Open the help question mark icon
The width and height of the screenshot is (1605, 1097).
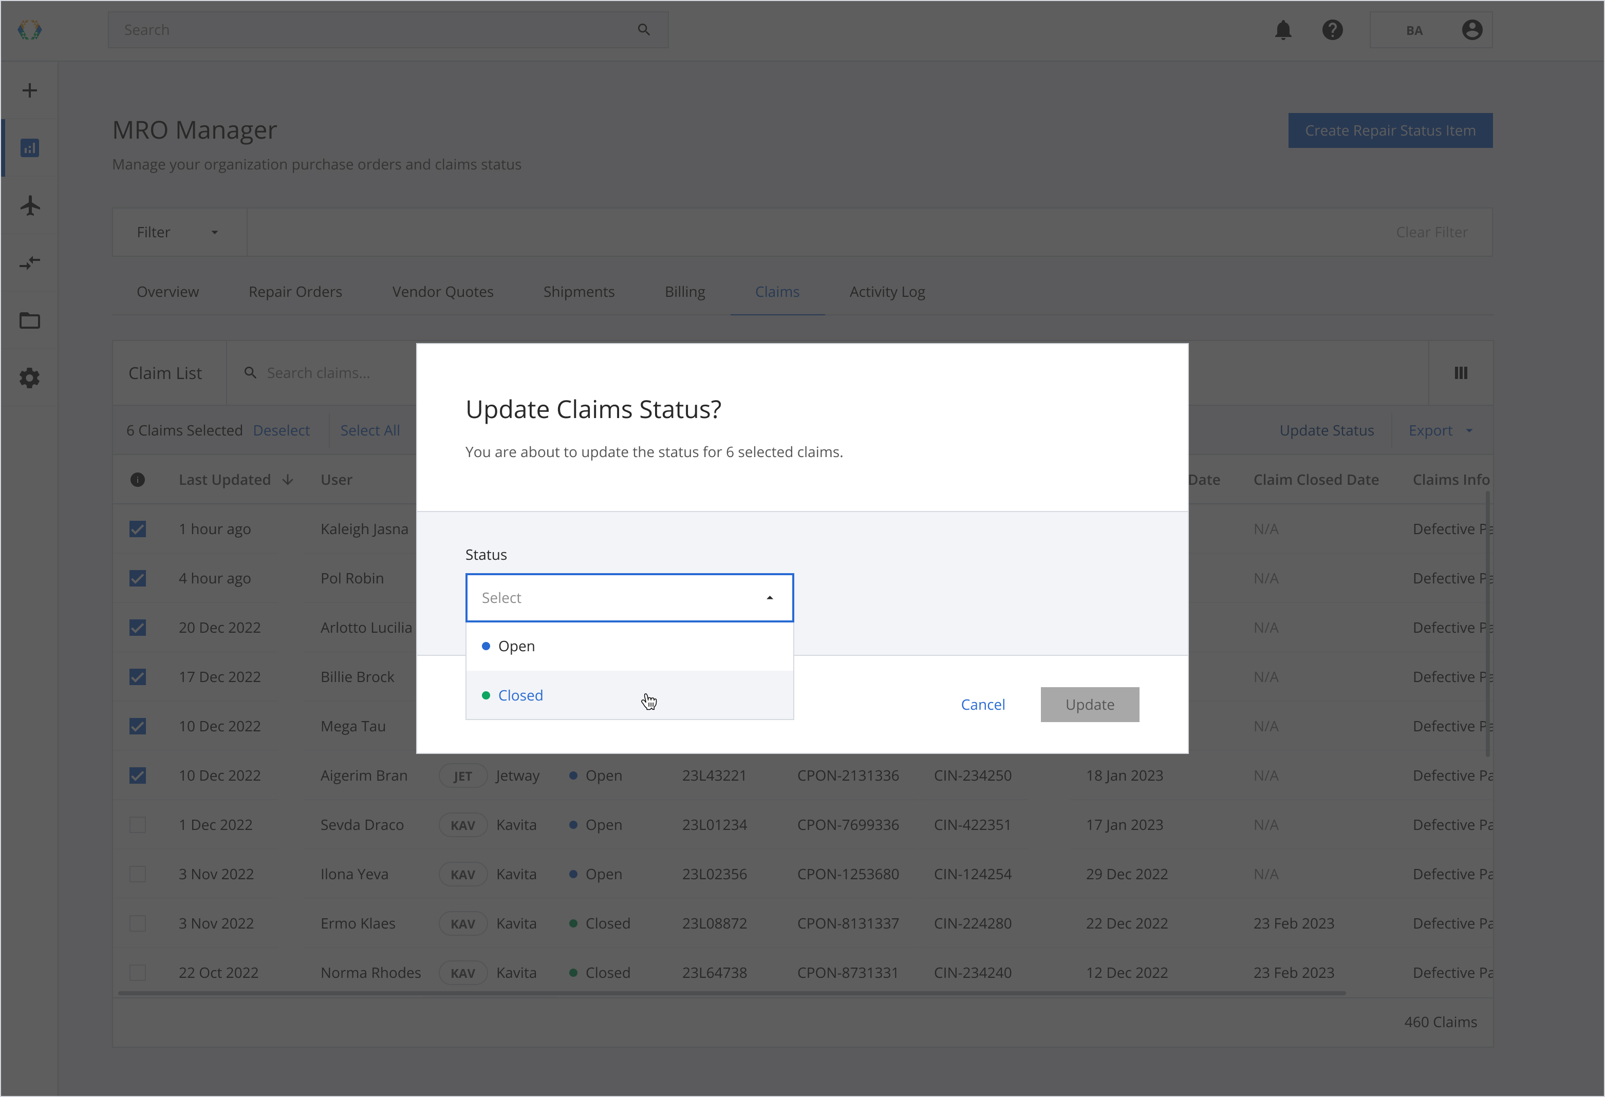1332,30
